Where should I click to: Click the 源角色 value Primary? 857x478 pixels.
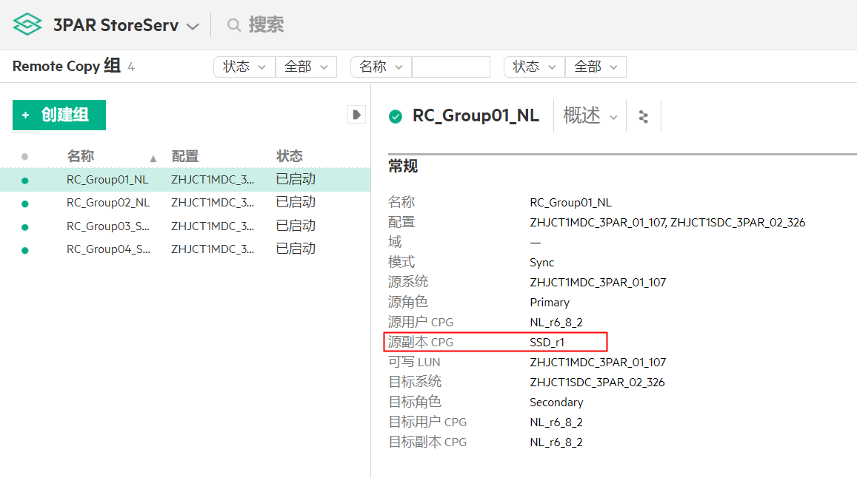(550, 303)
